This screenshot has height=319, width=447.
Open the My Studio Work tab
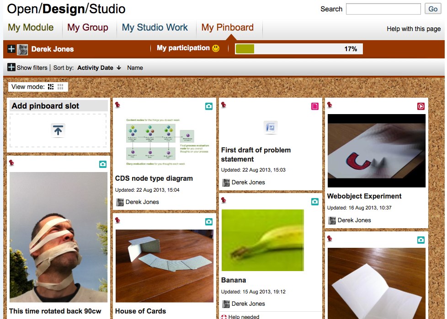click(155, 27)
